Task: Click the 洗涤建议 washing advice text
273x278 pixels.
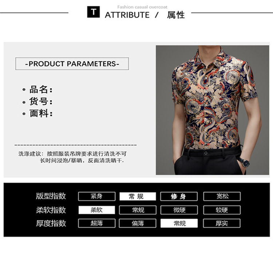Action: point(72,157)
